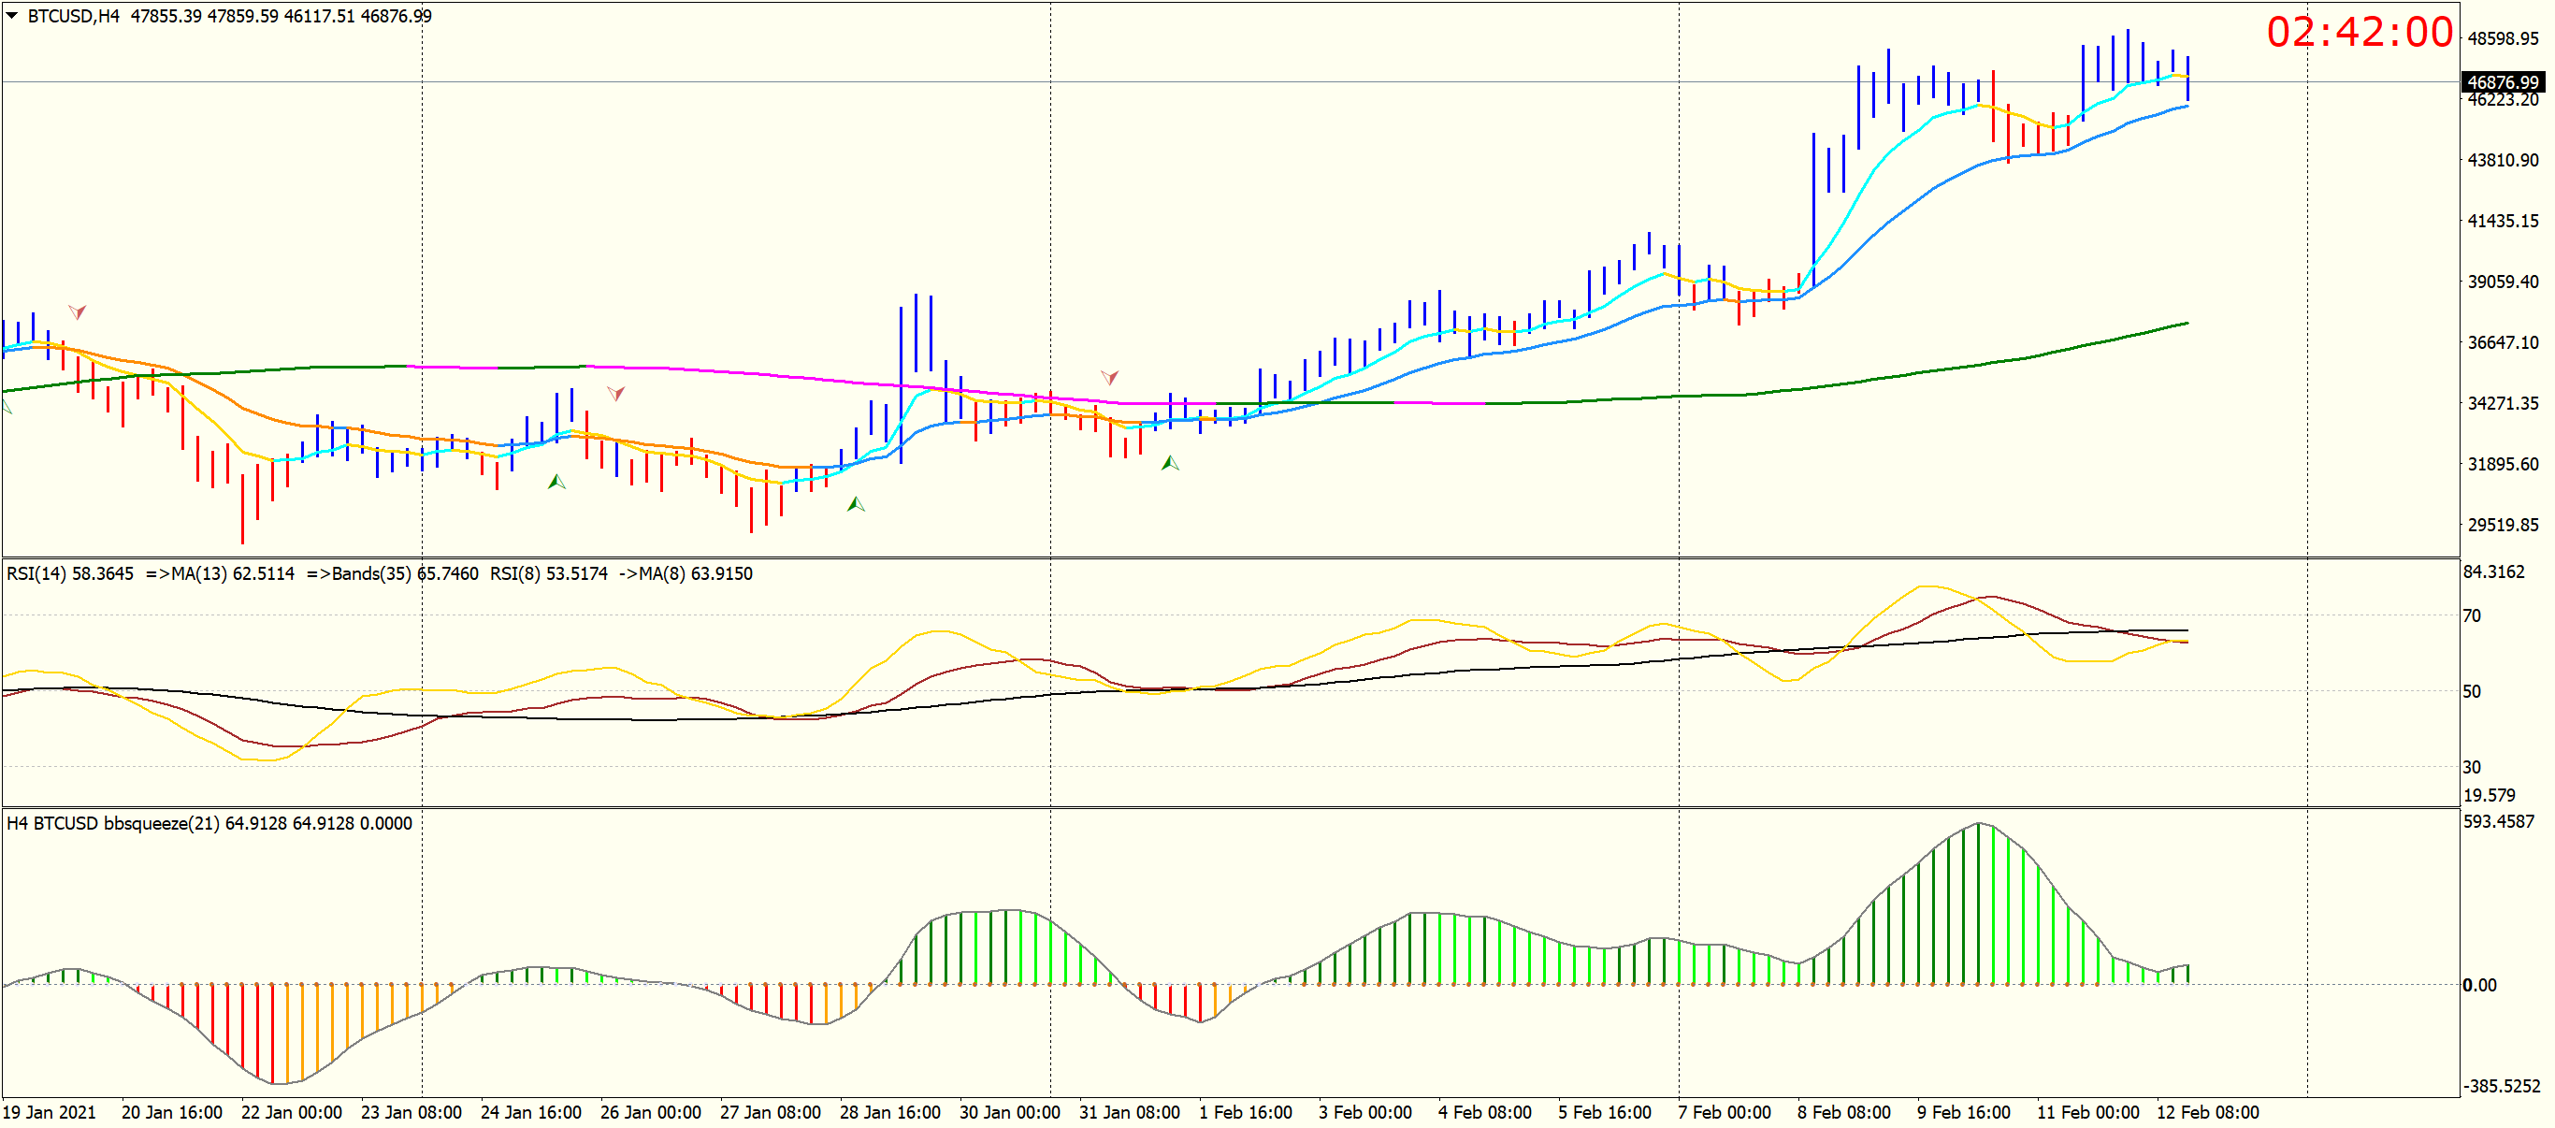Click the 23 Jan 08:00 date on time axis

click(411, 1112)
